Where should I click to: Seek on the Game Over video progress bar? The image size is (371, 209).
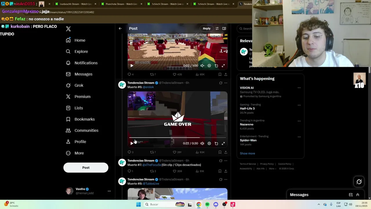pos(177,138)
